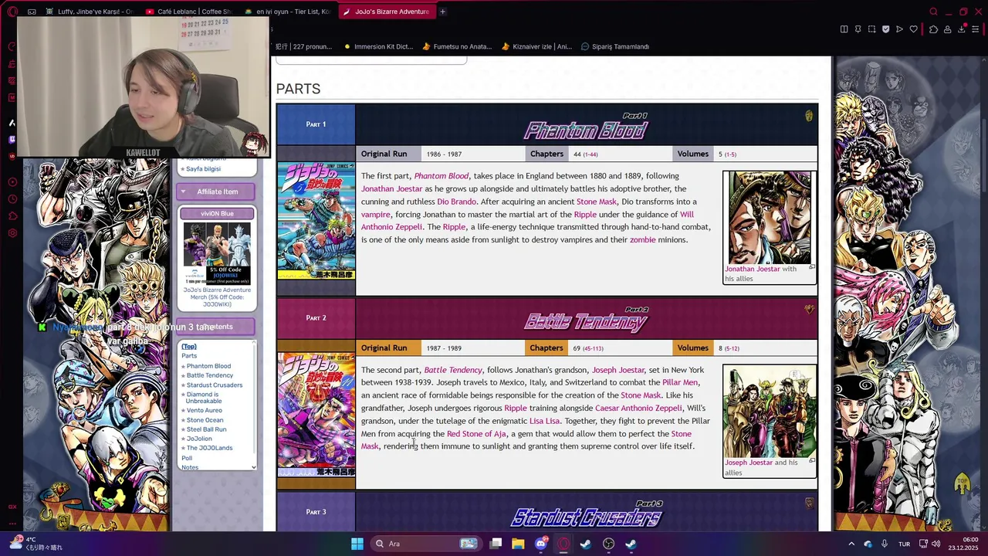Open downloads icon in toolbar
The image size is (988, 556).
[x=961, y=29]
